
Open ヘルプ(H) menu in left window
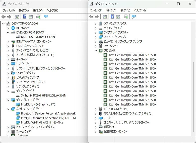[x=52, y=10]
